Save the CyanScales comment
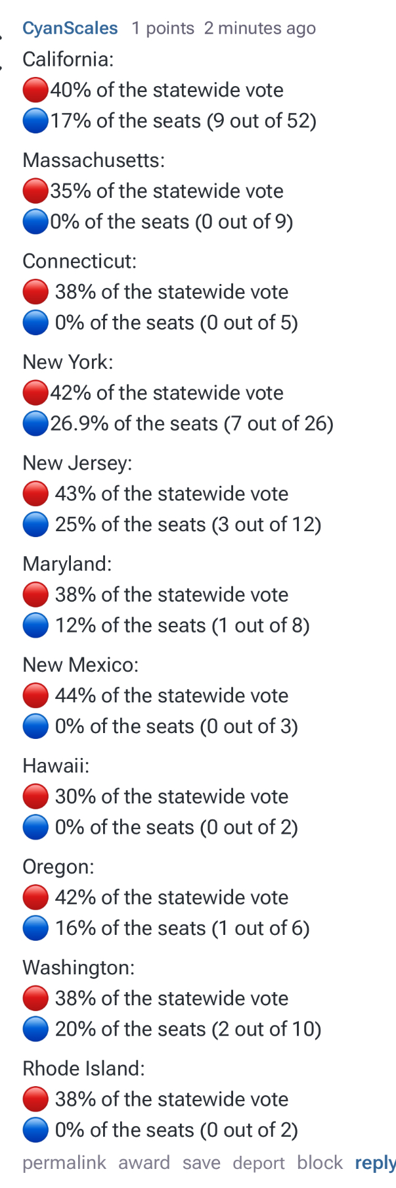This screenshot has height=1188, width=396. click(201, 1163)
